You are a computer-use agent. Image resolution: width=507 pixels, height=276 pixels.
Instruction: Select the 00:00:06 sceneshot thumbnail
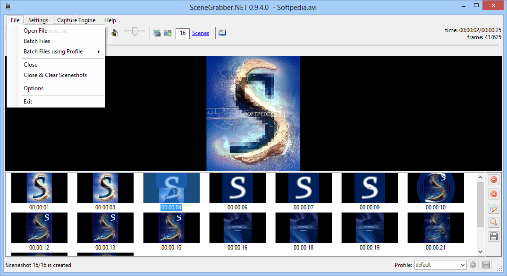pyautogui.click(x=237, y=188)
